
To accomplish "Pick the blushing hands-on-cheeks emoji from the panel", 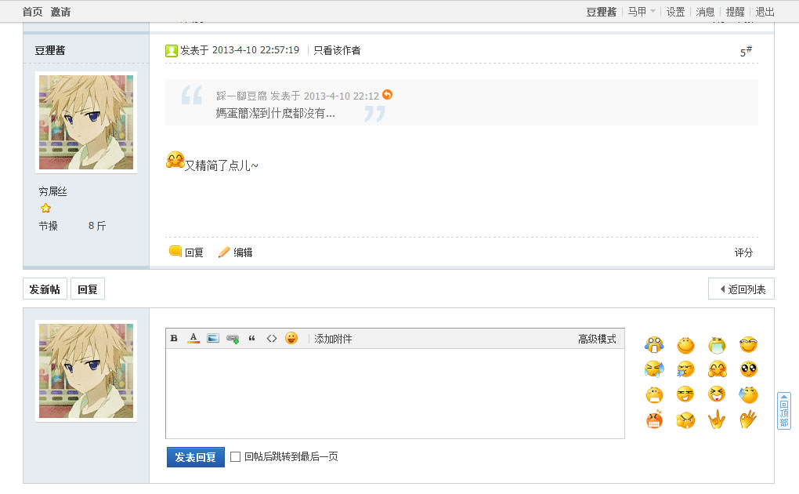I will (x=717, y=369).
